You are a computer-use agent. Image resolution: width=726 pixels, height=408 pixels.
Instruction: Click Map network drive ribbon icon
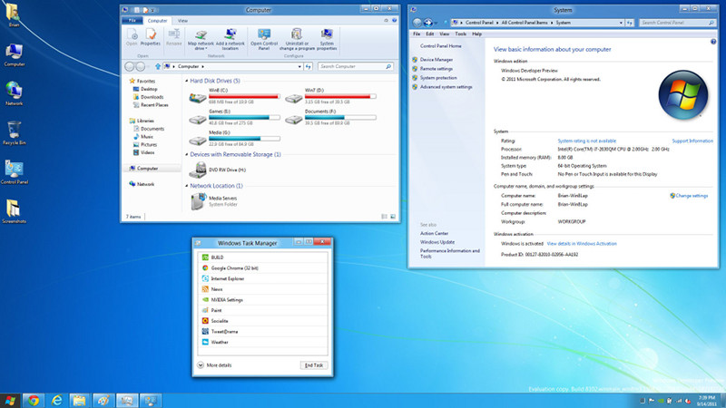(201, 39)
